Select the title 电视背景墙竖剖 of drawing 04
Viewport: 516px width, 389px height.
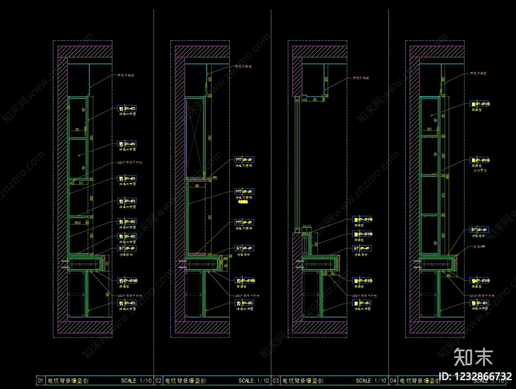tap(420, 381)
